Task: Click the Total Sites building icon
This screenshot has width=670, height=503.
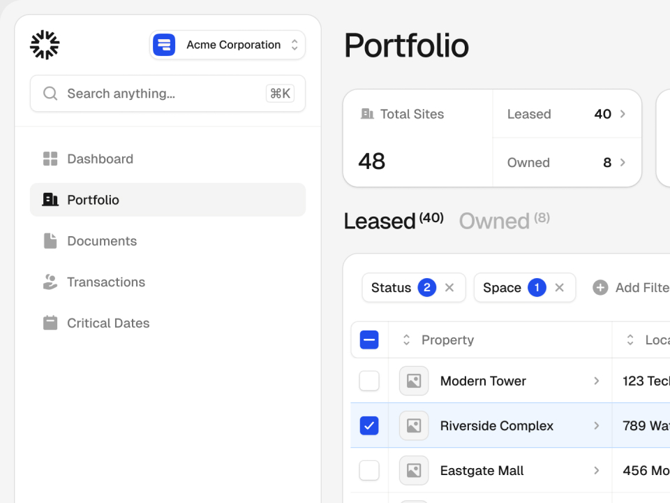Action: pyautogui.click(x=368, y=114)
